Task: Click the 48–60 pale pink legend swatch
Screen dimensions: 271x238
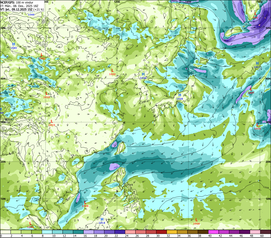Action: pos(255,232)
